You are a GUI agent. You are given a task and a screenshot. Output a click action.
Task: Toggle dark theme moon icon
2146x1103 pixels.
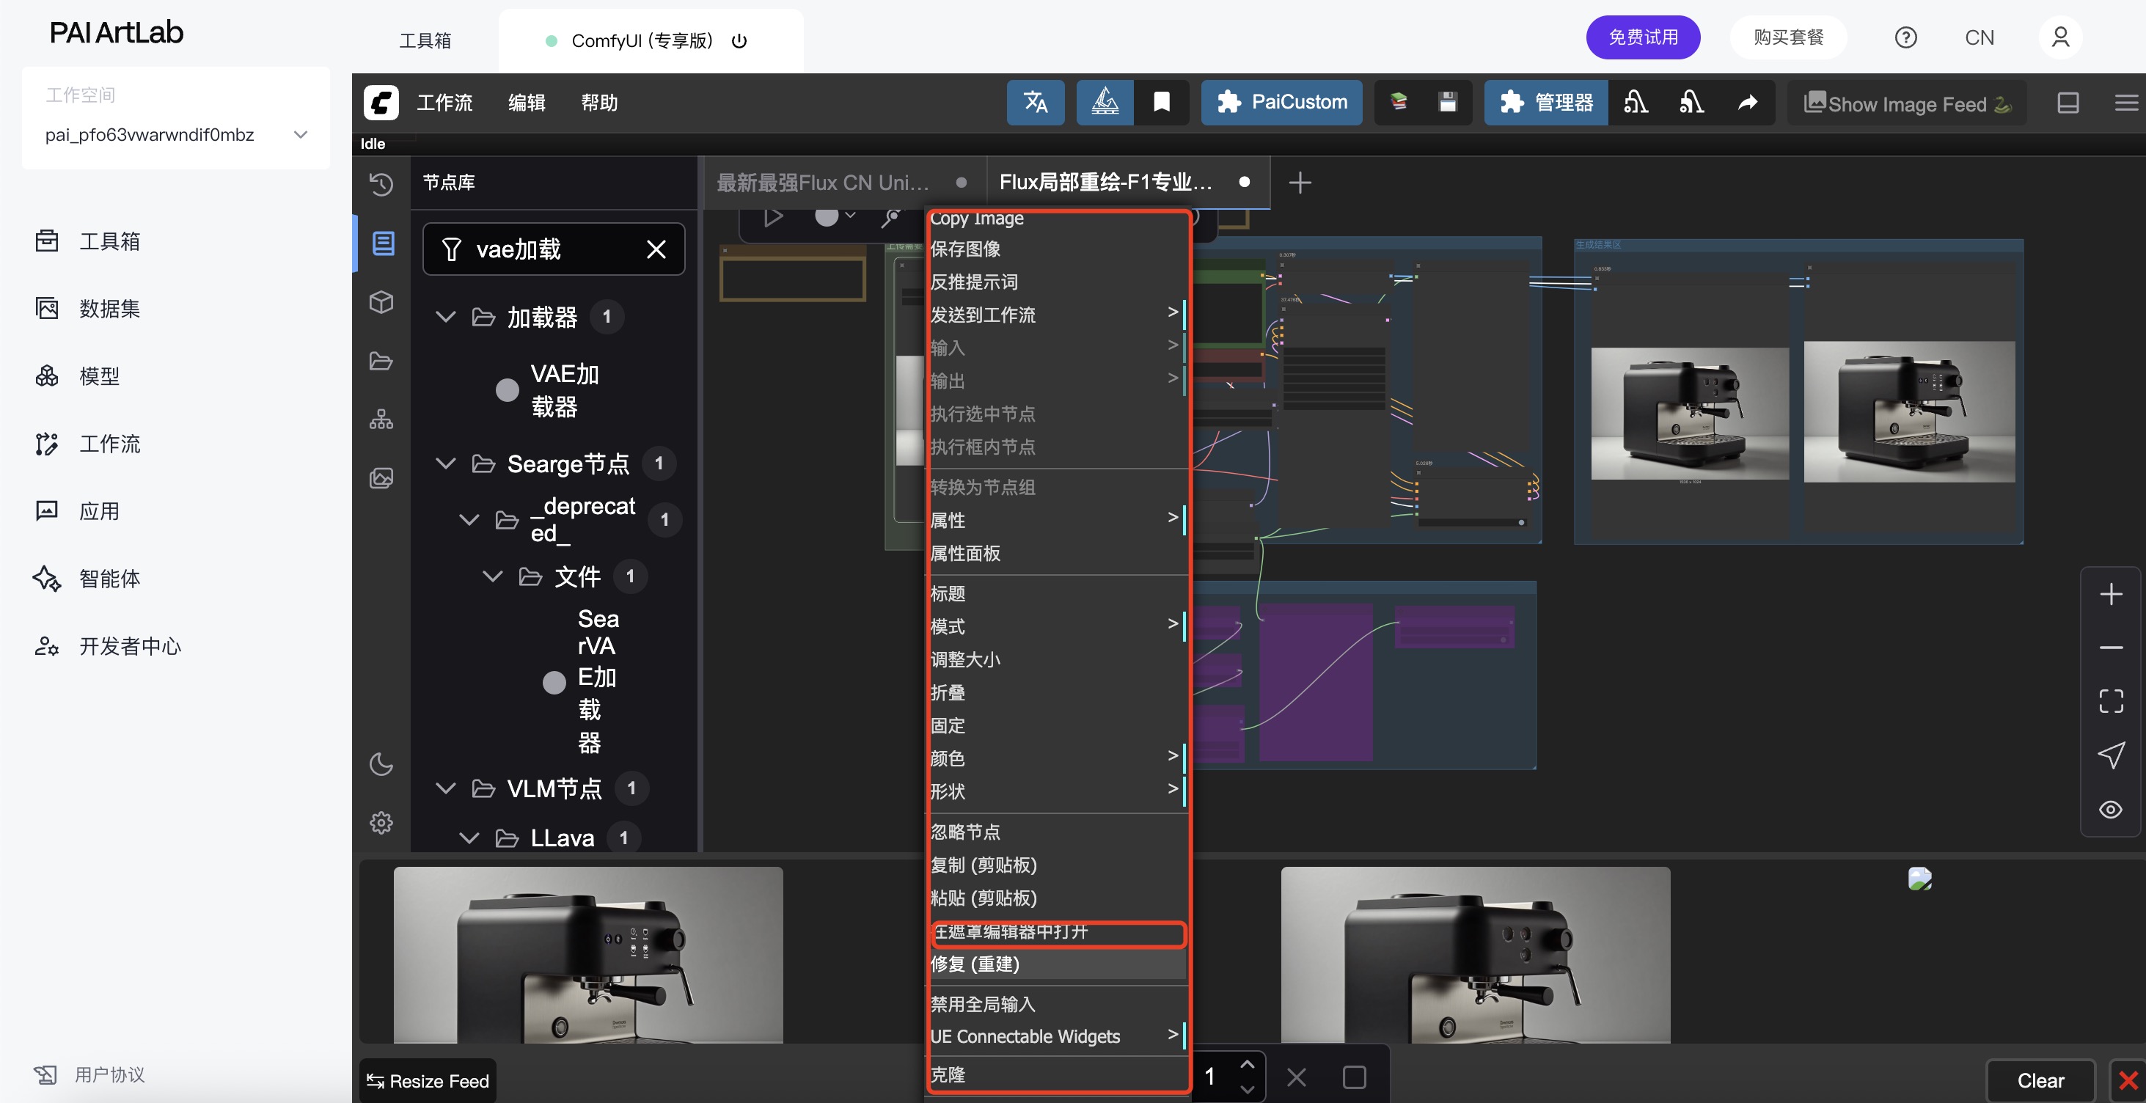(381, 764)
